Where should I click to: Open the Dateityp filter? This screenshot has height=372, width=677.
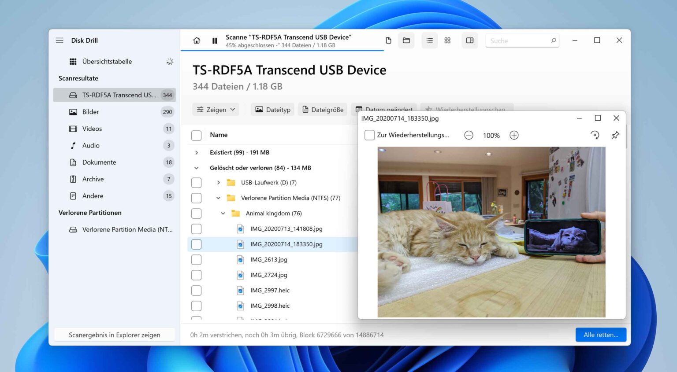pos(273,110)
